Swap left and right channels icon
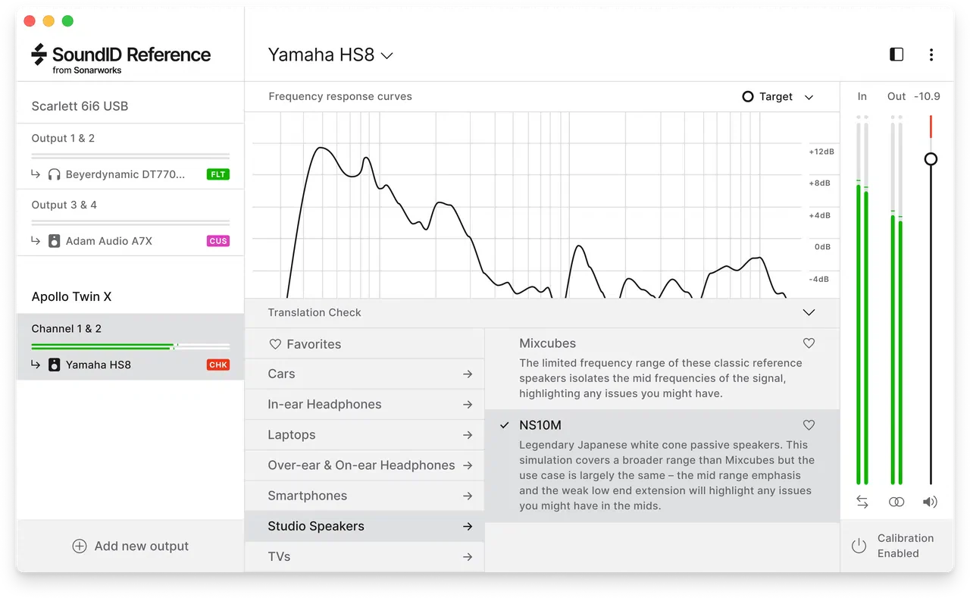970x598 pixels. [862, 502]
